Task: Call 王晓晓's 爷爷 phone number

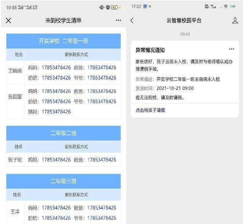Action: coord(102,78)
